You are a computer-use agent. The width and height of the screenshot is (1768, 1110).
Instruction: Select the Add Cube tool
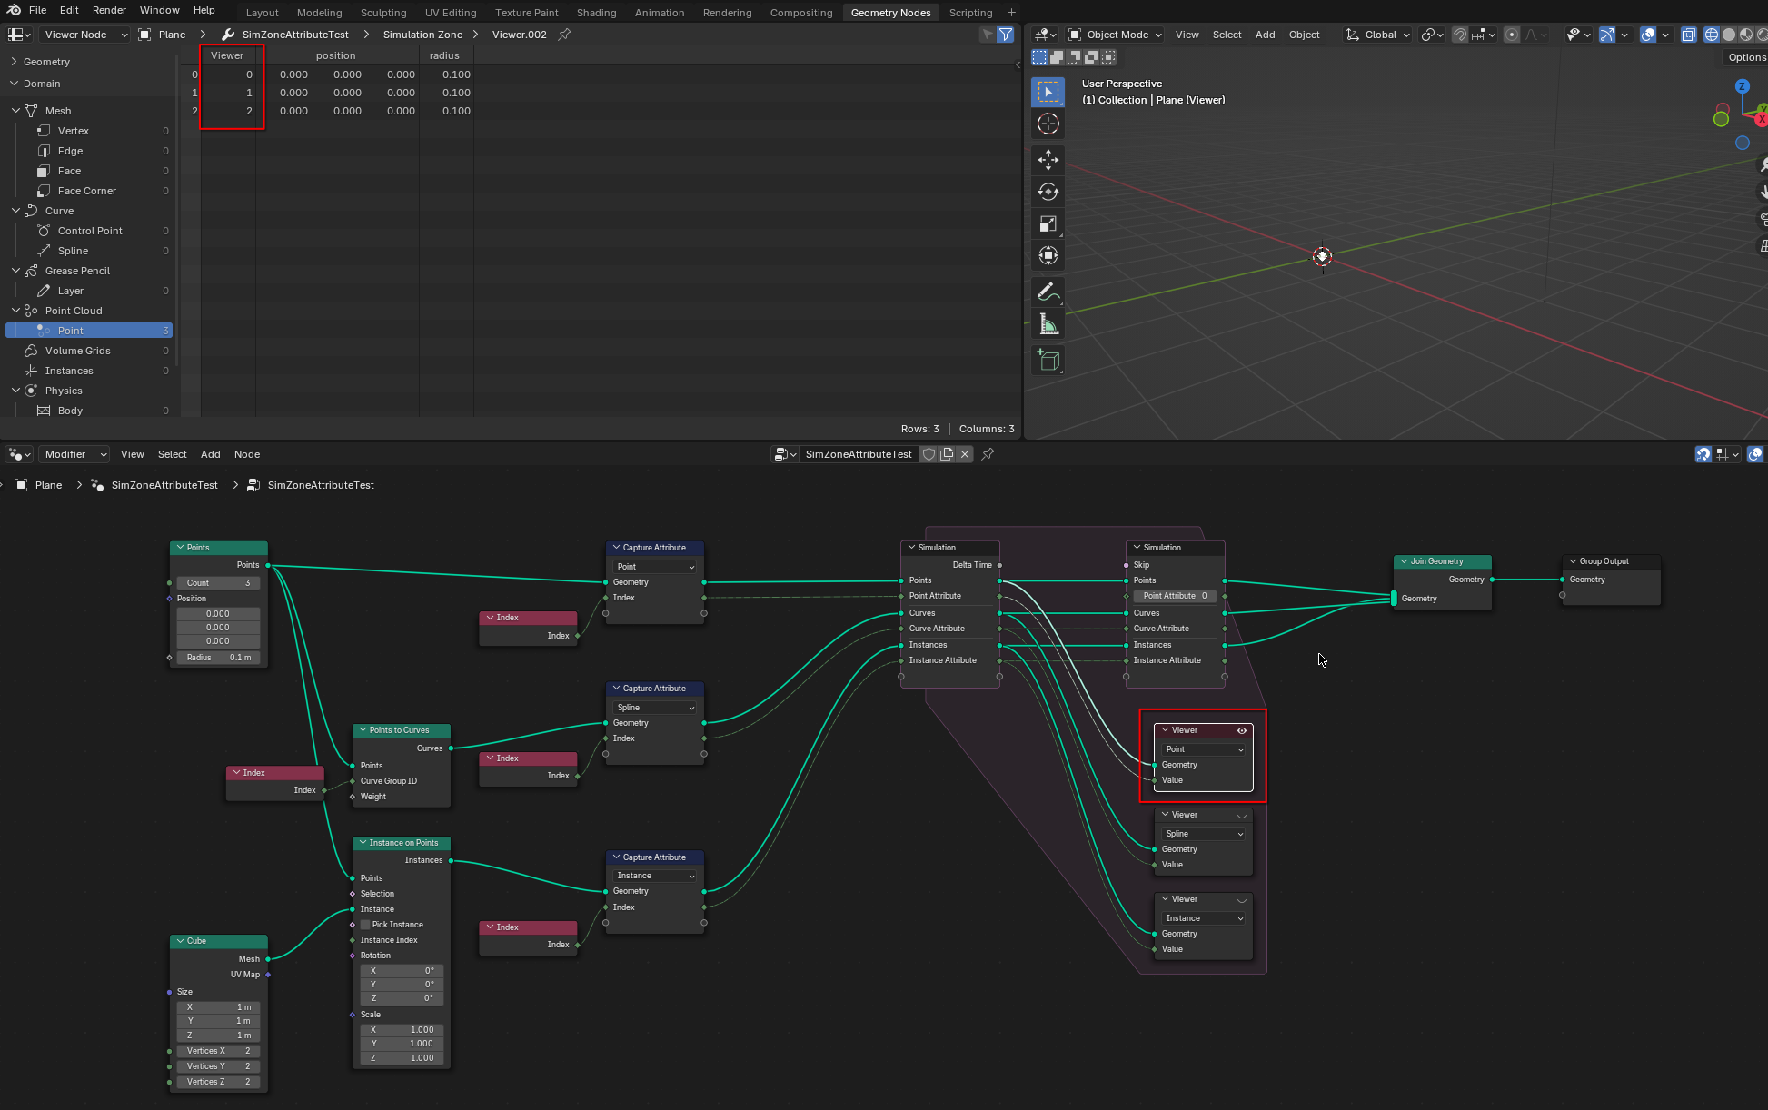click(1048, 360)
